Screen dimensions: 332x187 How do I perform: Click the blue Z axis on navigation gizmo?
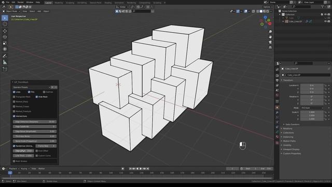tap(265, 17)
